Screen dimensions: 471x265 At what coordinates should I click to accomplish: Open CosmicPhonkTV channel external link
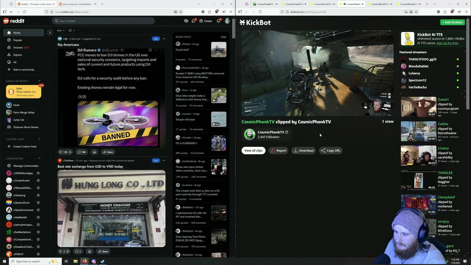tap(287, 132)
